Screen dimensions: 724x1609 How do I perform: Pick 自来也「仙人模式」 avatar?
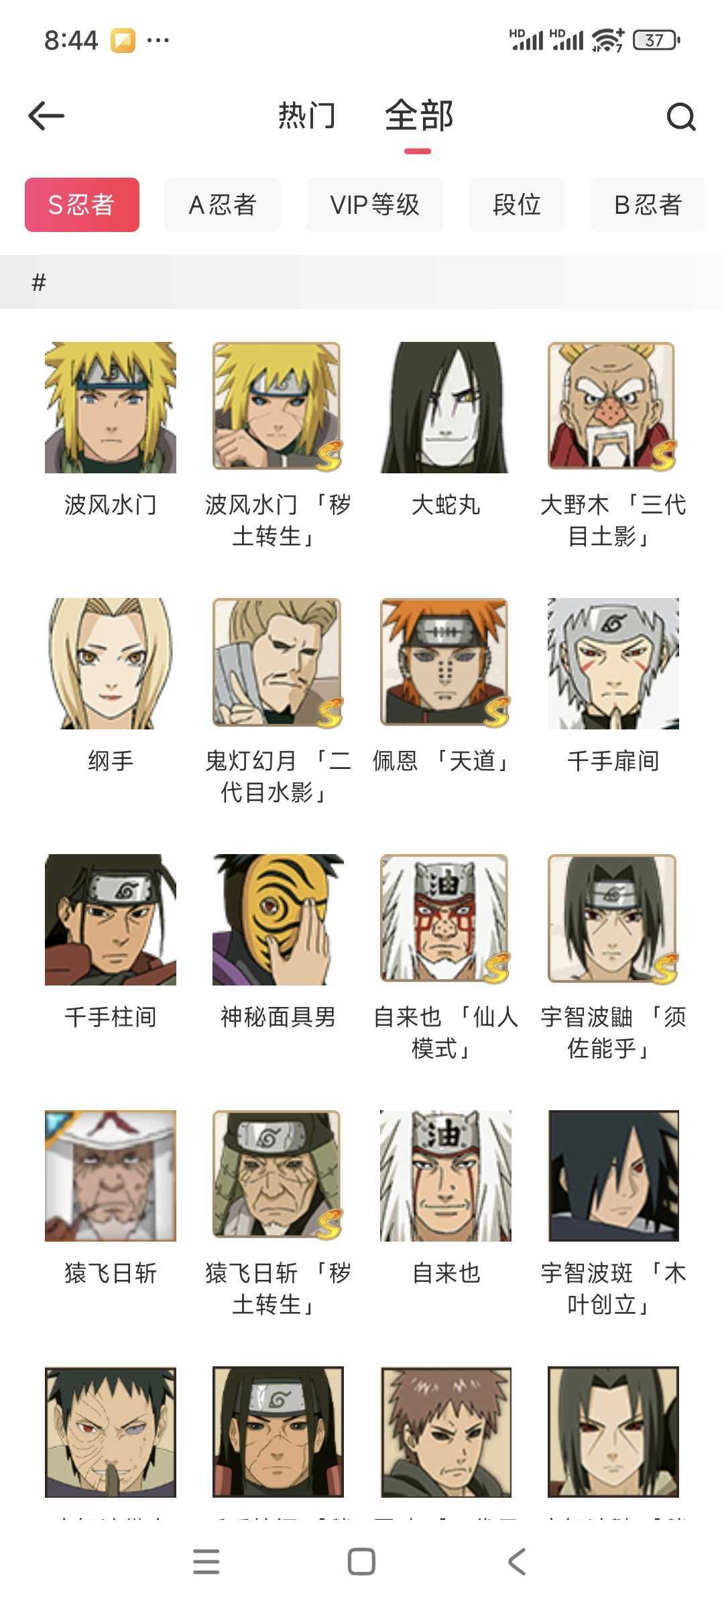[x=446, y=920]
